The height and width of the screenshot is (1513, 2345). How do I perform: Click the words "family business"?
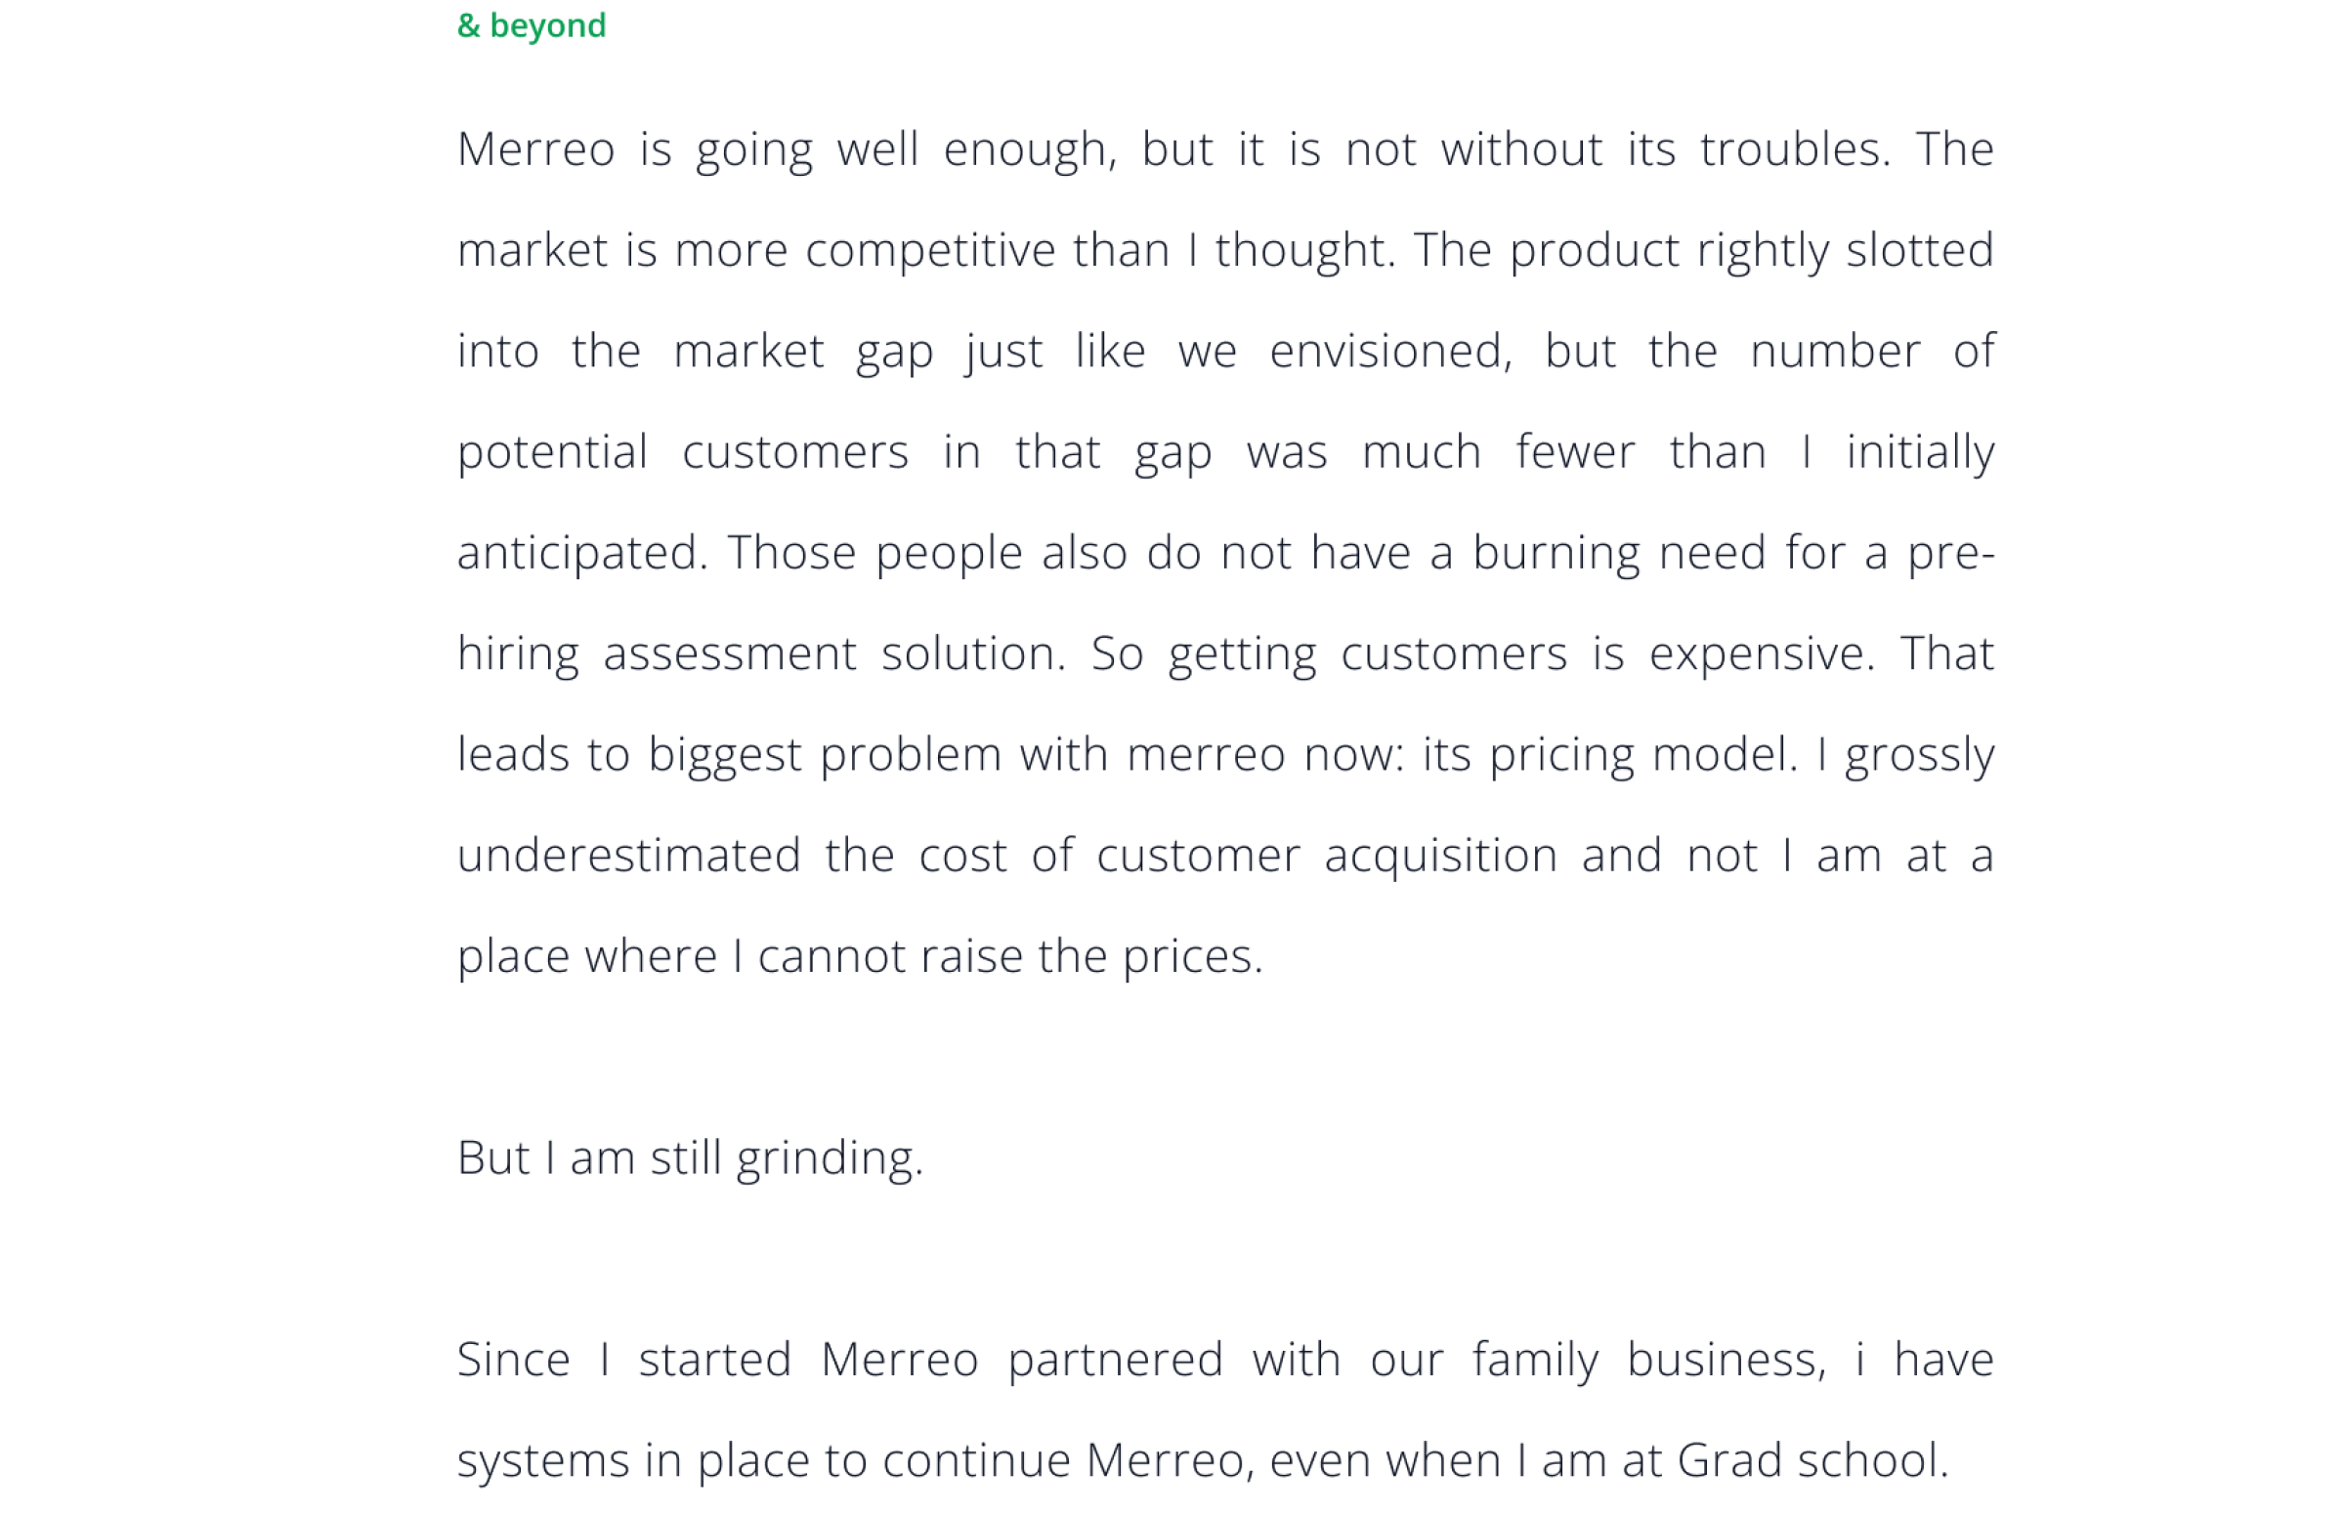pyautogui.click(x=1647, y=1360)
